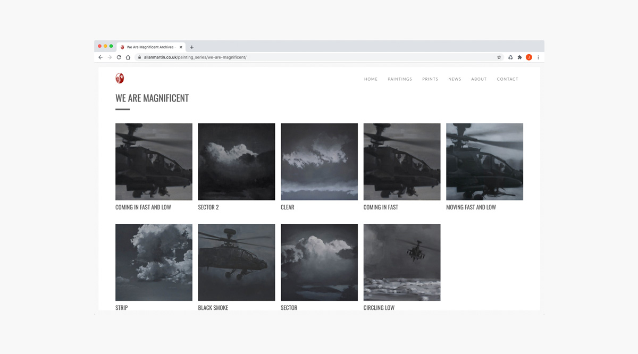Click the MOVING FAST AND LOW title

coord(471,207)
